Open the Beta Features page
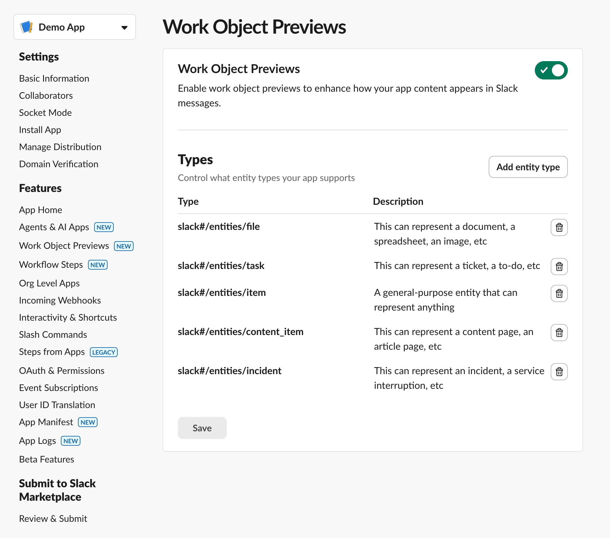 click(46, 459)
